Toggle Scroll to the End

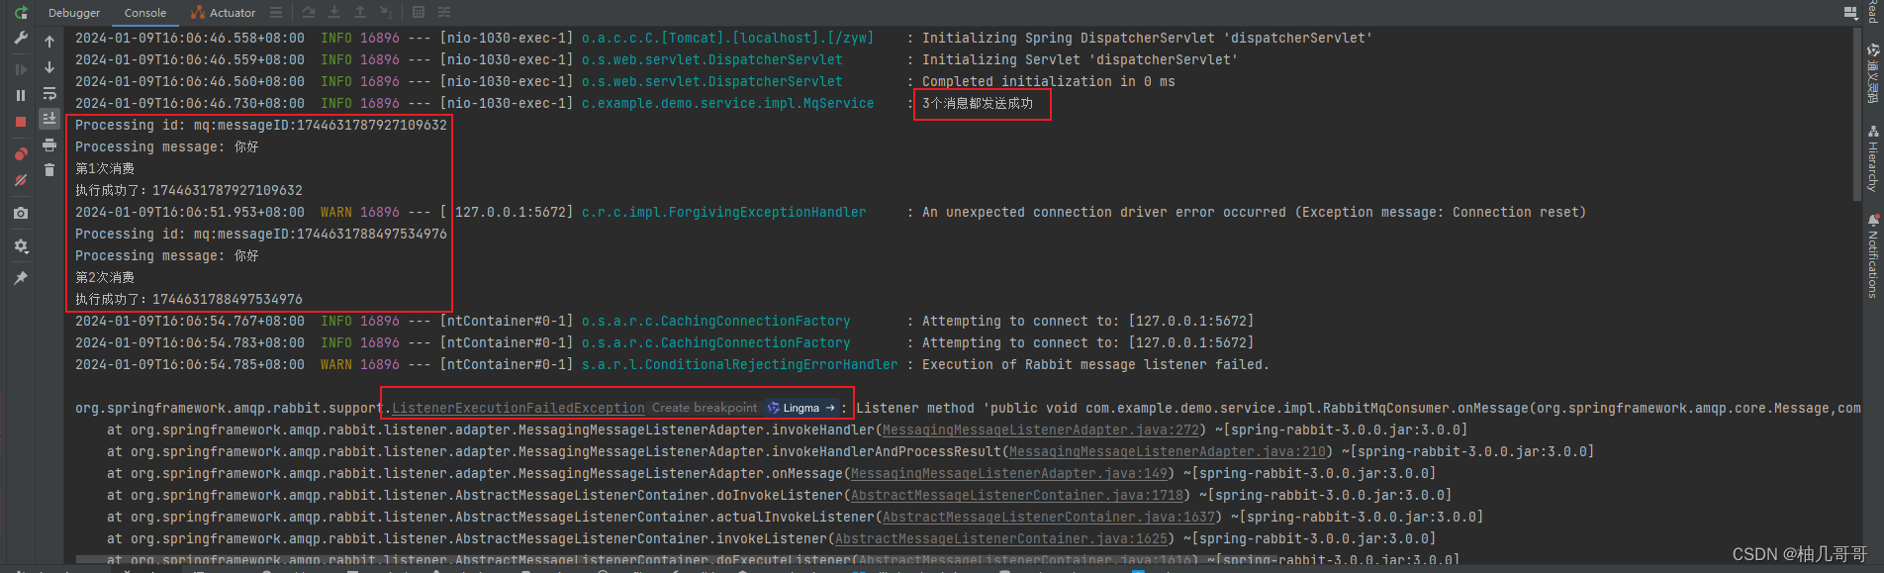tap(49, 119)
